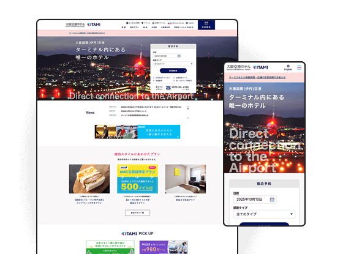Open the AMC 500 miles plan banner
The image size is (343, 254).
(x=137, y=179)
